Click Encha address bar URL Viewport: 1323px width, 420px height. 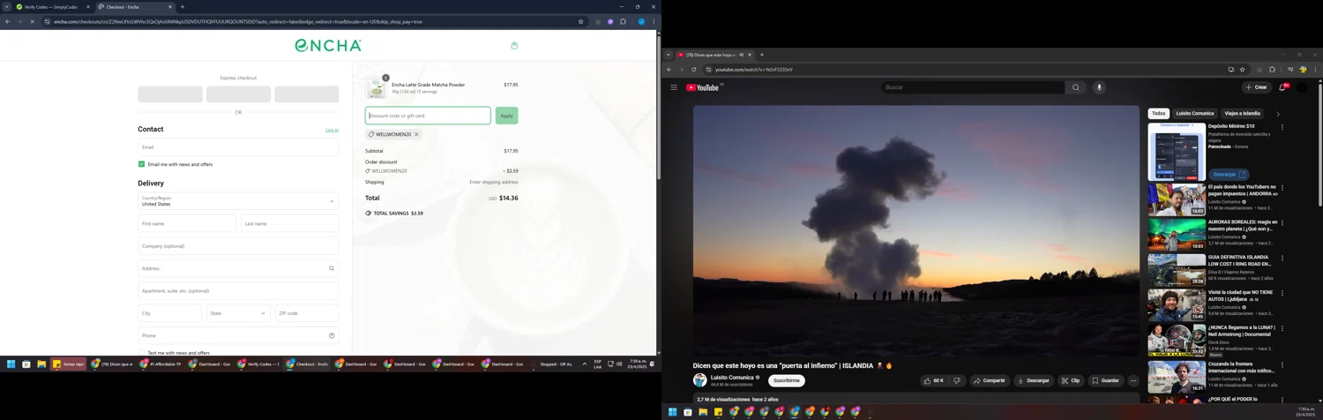[238, 21]
